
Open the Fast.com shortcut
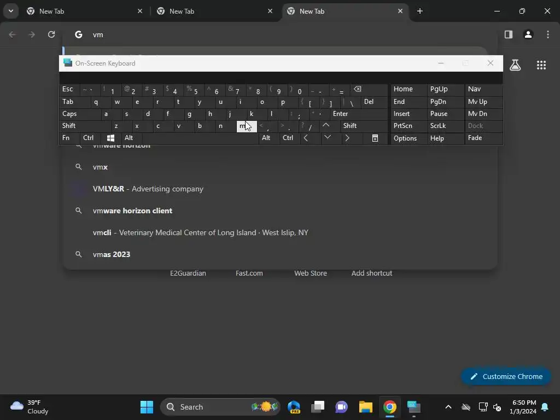tap(249, 273)
